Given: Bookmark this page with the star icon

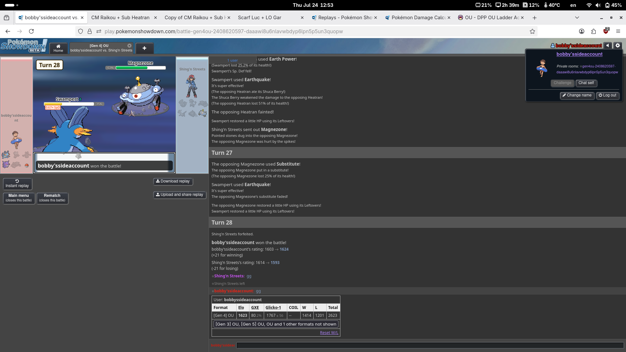Looking at the screenshot, I should (532, 31).
